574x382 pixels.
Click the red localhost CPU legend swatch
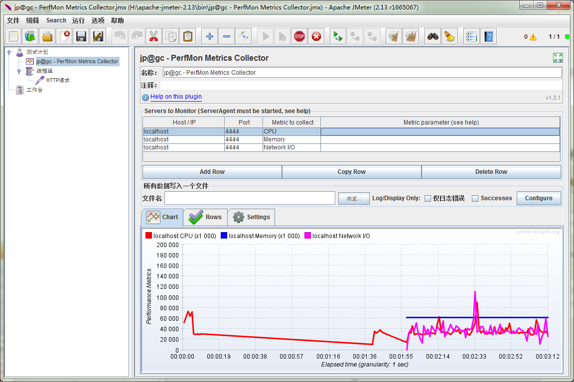click(148, 236)
